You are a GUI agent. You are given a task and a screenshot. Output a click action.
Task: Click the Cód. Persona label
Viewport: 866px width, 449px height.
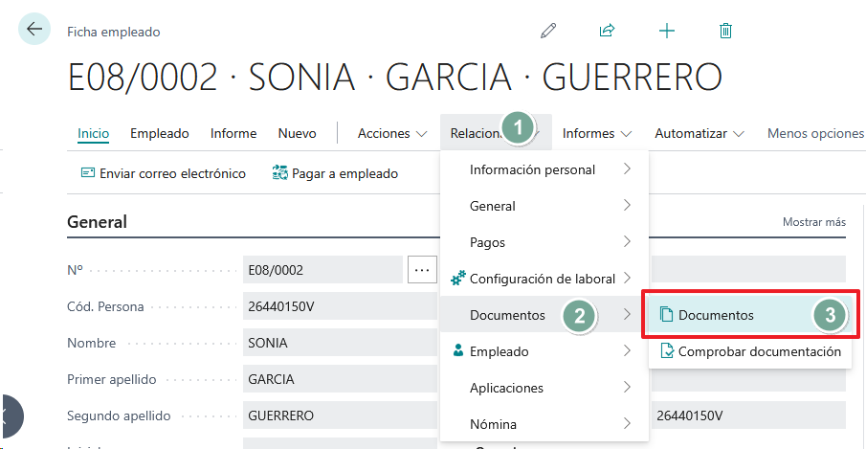pos(105,306)
